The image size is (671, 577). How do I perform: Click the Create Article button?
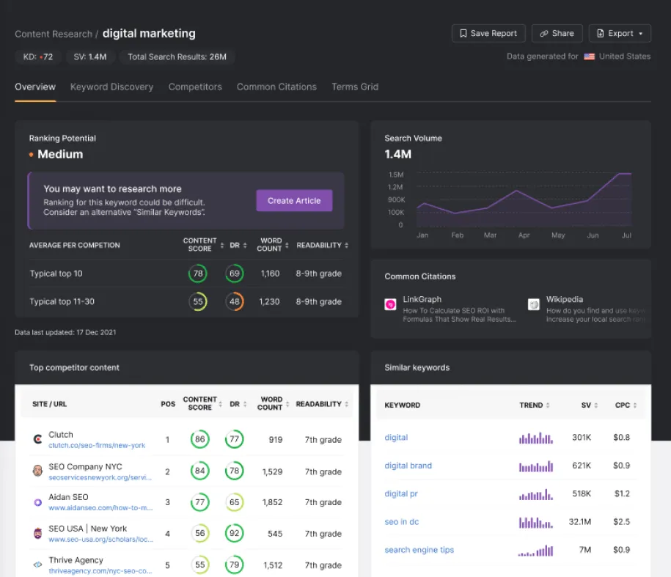[294, 200]
